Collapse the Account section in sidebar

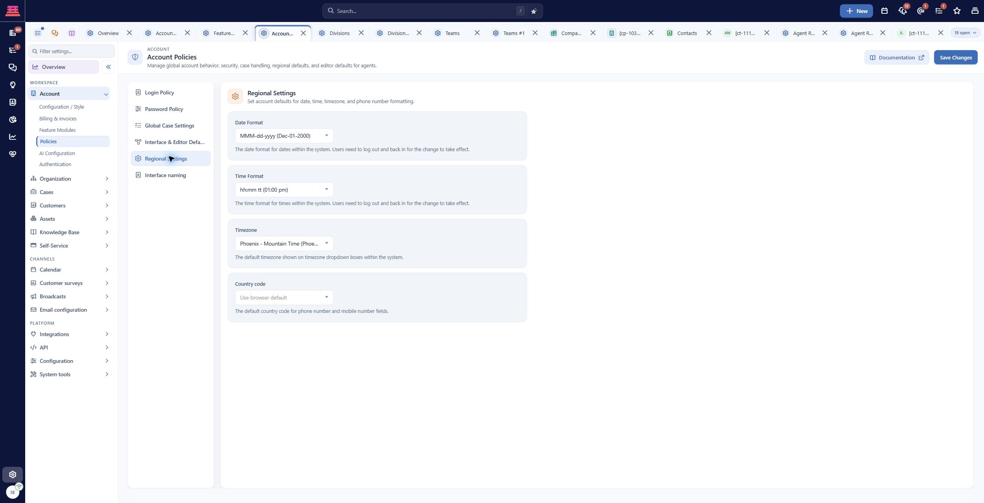(x=106, y=94)
